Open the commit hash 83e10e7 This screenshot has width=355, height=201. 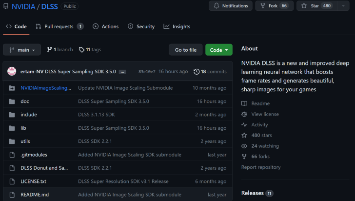tap(147, 72)
